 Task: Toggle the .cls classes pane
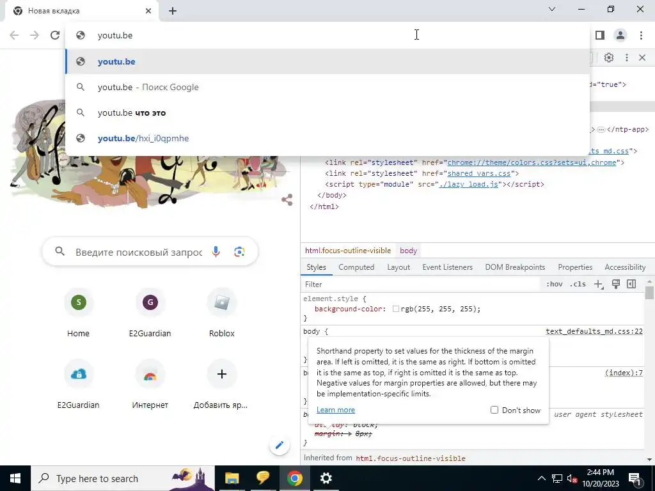(x=578, y=284)
